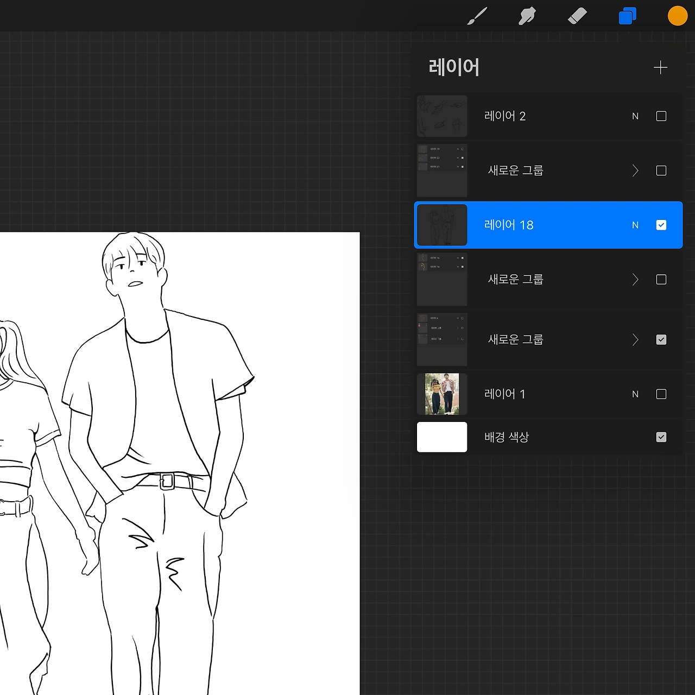Add a new layer with plus icon
Screen dimensions: 695x695
pyautogui.click(x=660, y=68)
